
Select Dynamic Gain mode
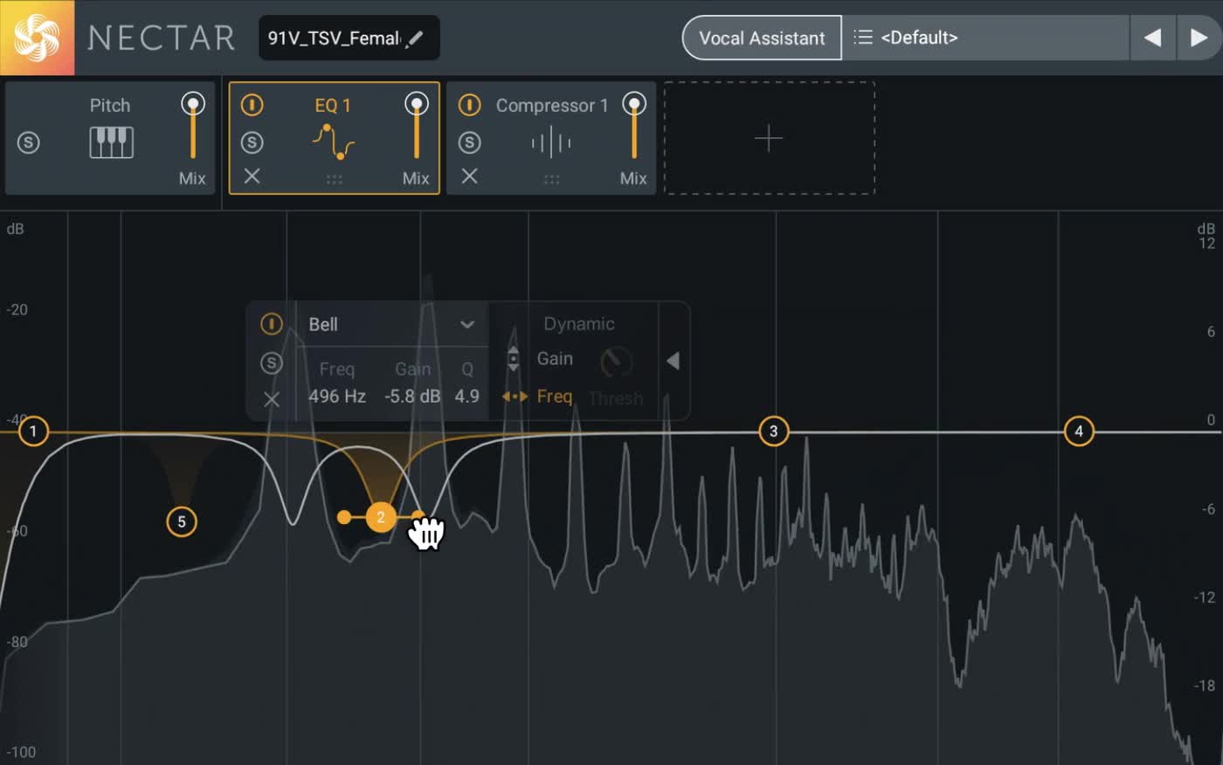click(555, 359)
